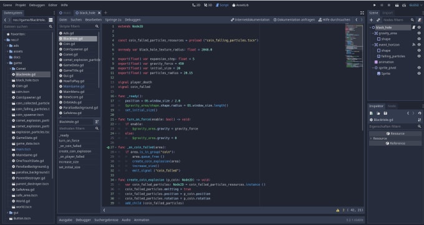Switch to the Node tab beside Inspektor

(392, 106)
